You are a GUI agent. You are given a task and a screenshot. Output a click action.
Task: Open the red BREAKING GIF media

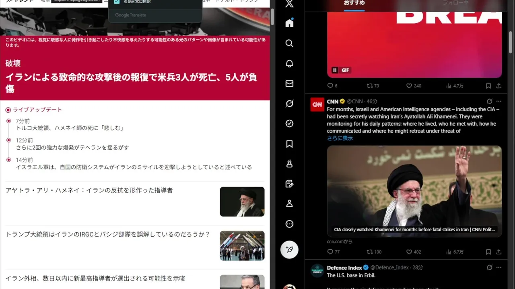414,44
